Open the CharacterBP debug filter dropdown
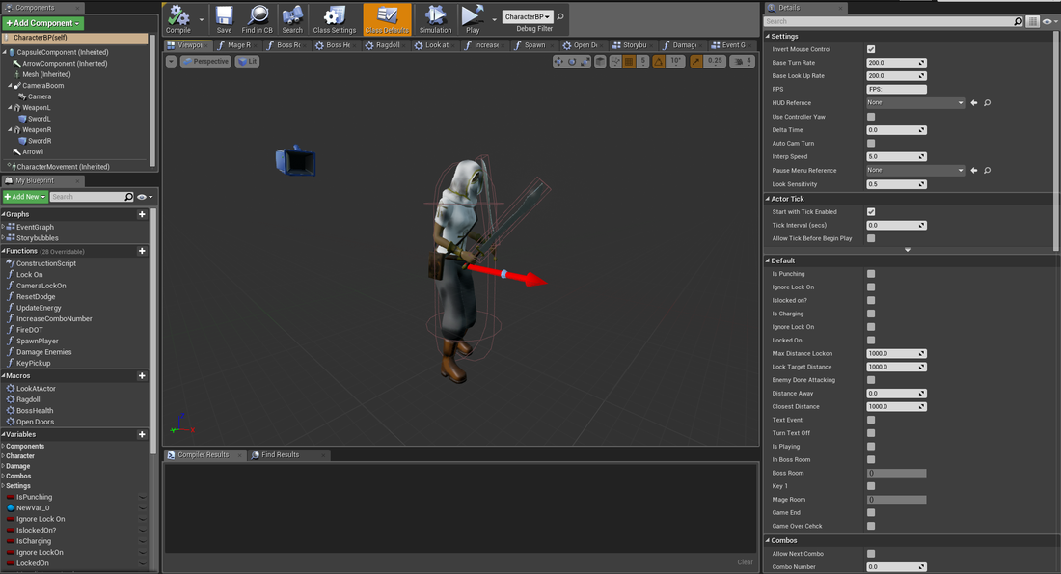Screen dimensions: 1061x574 tap(527, 16)
